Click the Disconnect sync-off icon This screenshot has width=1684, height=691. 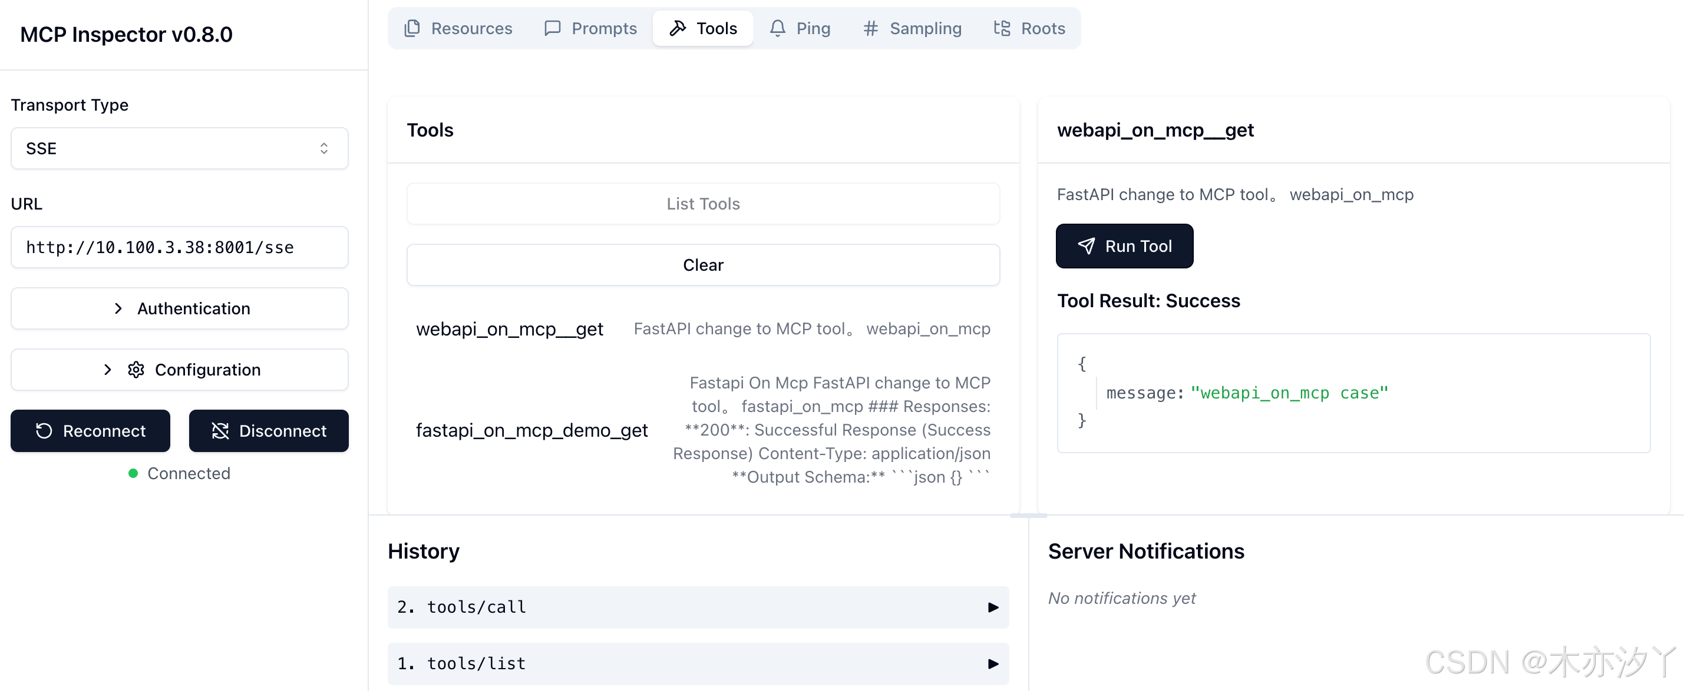tap(220, 431)
